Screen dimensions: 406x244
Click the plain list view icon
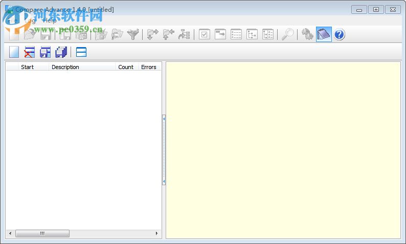coord(236,34)
